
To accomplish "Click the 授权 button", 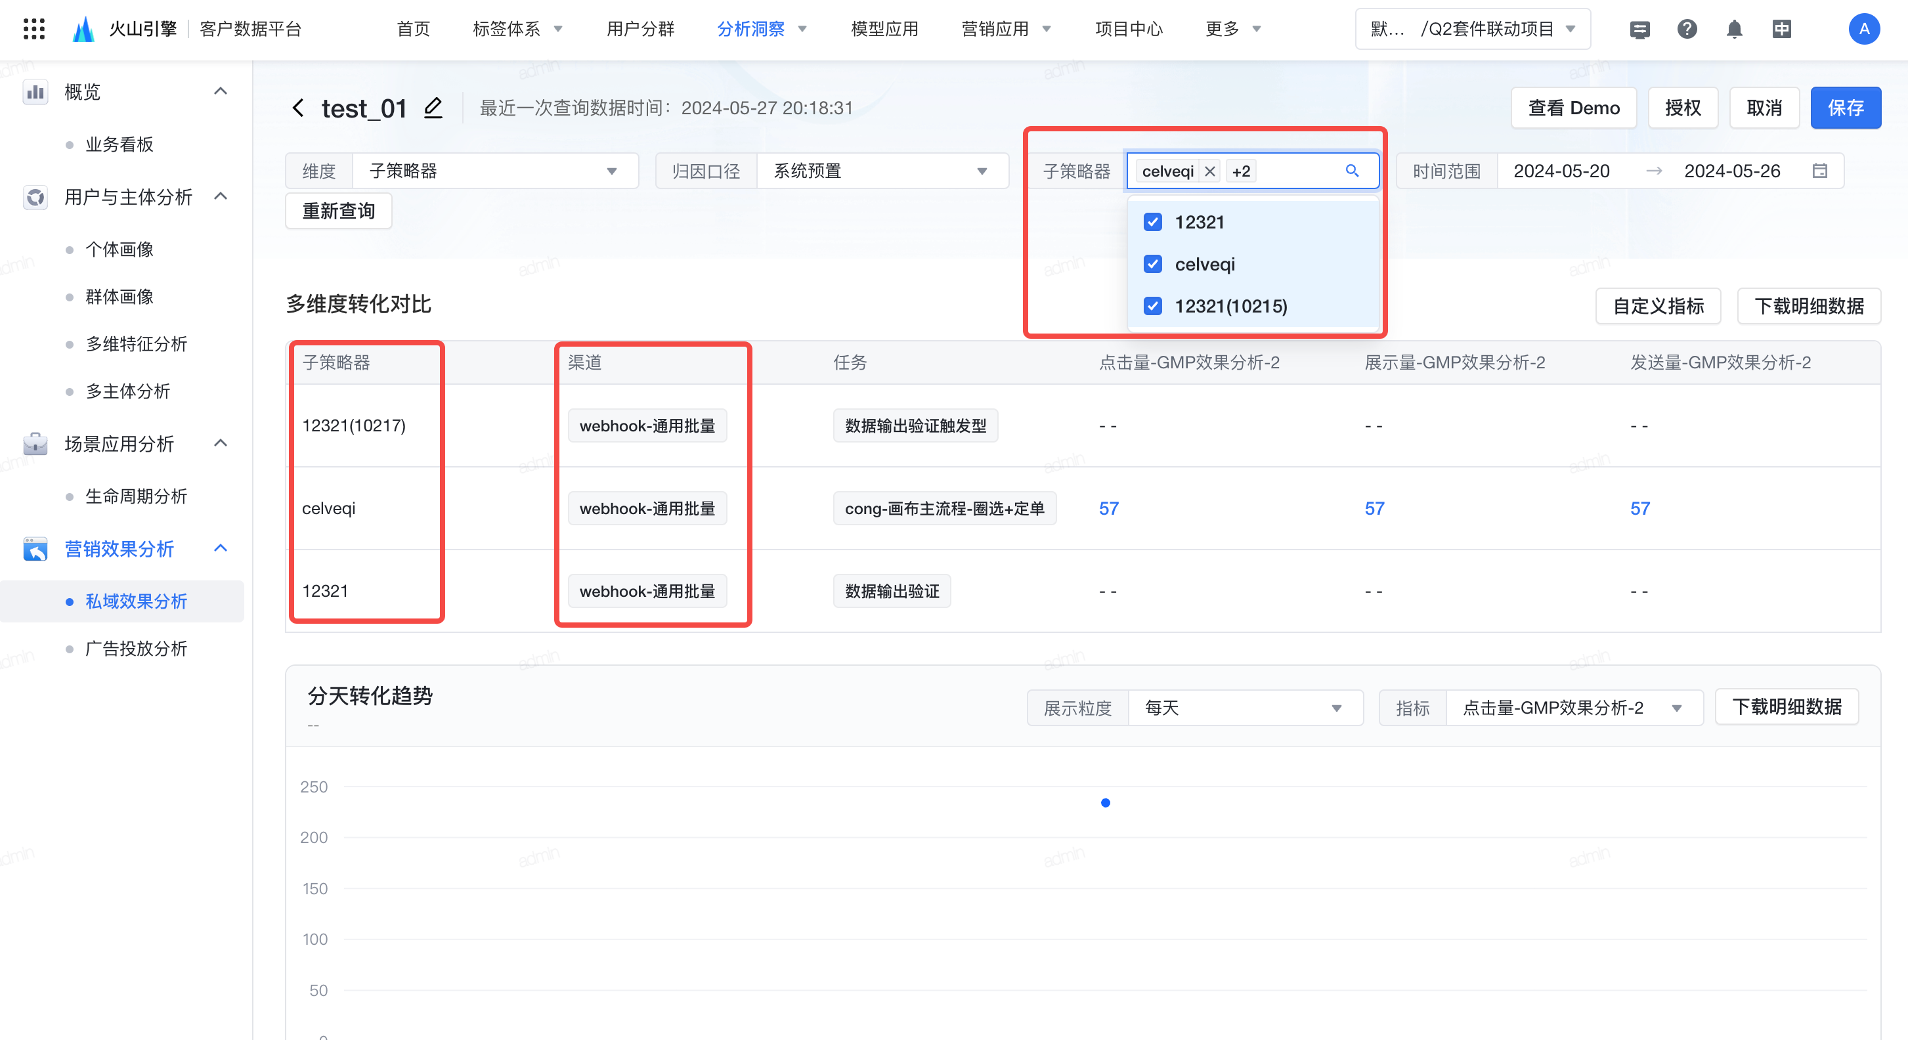I will [1683, 108].
